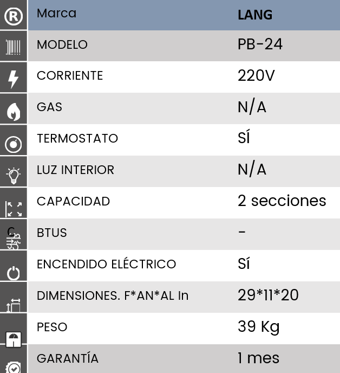Select the LANG brand value

coord(255,15)
